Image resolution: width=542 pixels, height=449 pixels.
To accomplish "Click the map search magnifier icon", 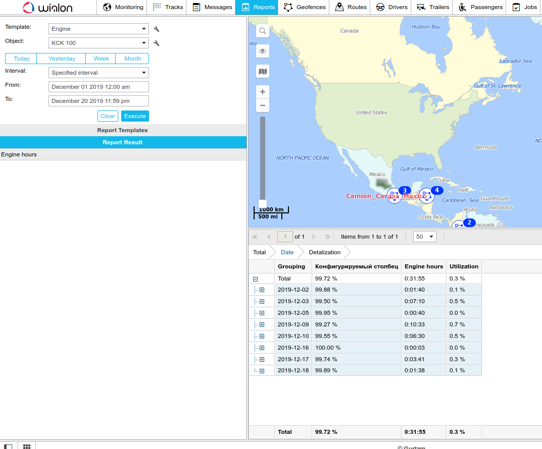I will (x=263, y=31).
